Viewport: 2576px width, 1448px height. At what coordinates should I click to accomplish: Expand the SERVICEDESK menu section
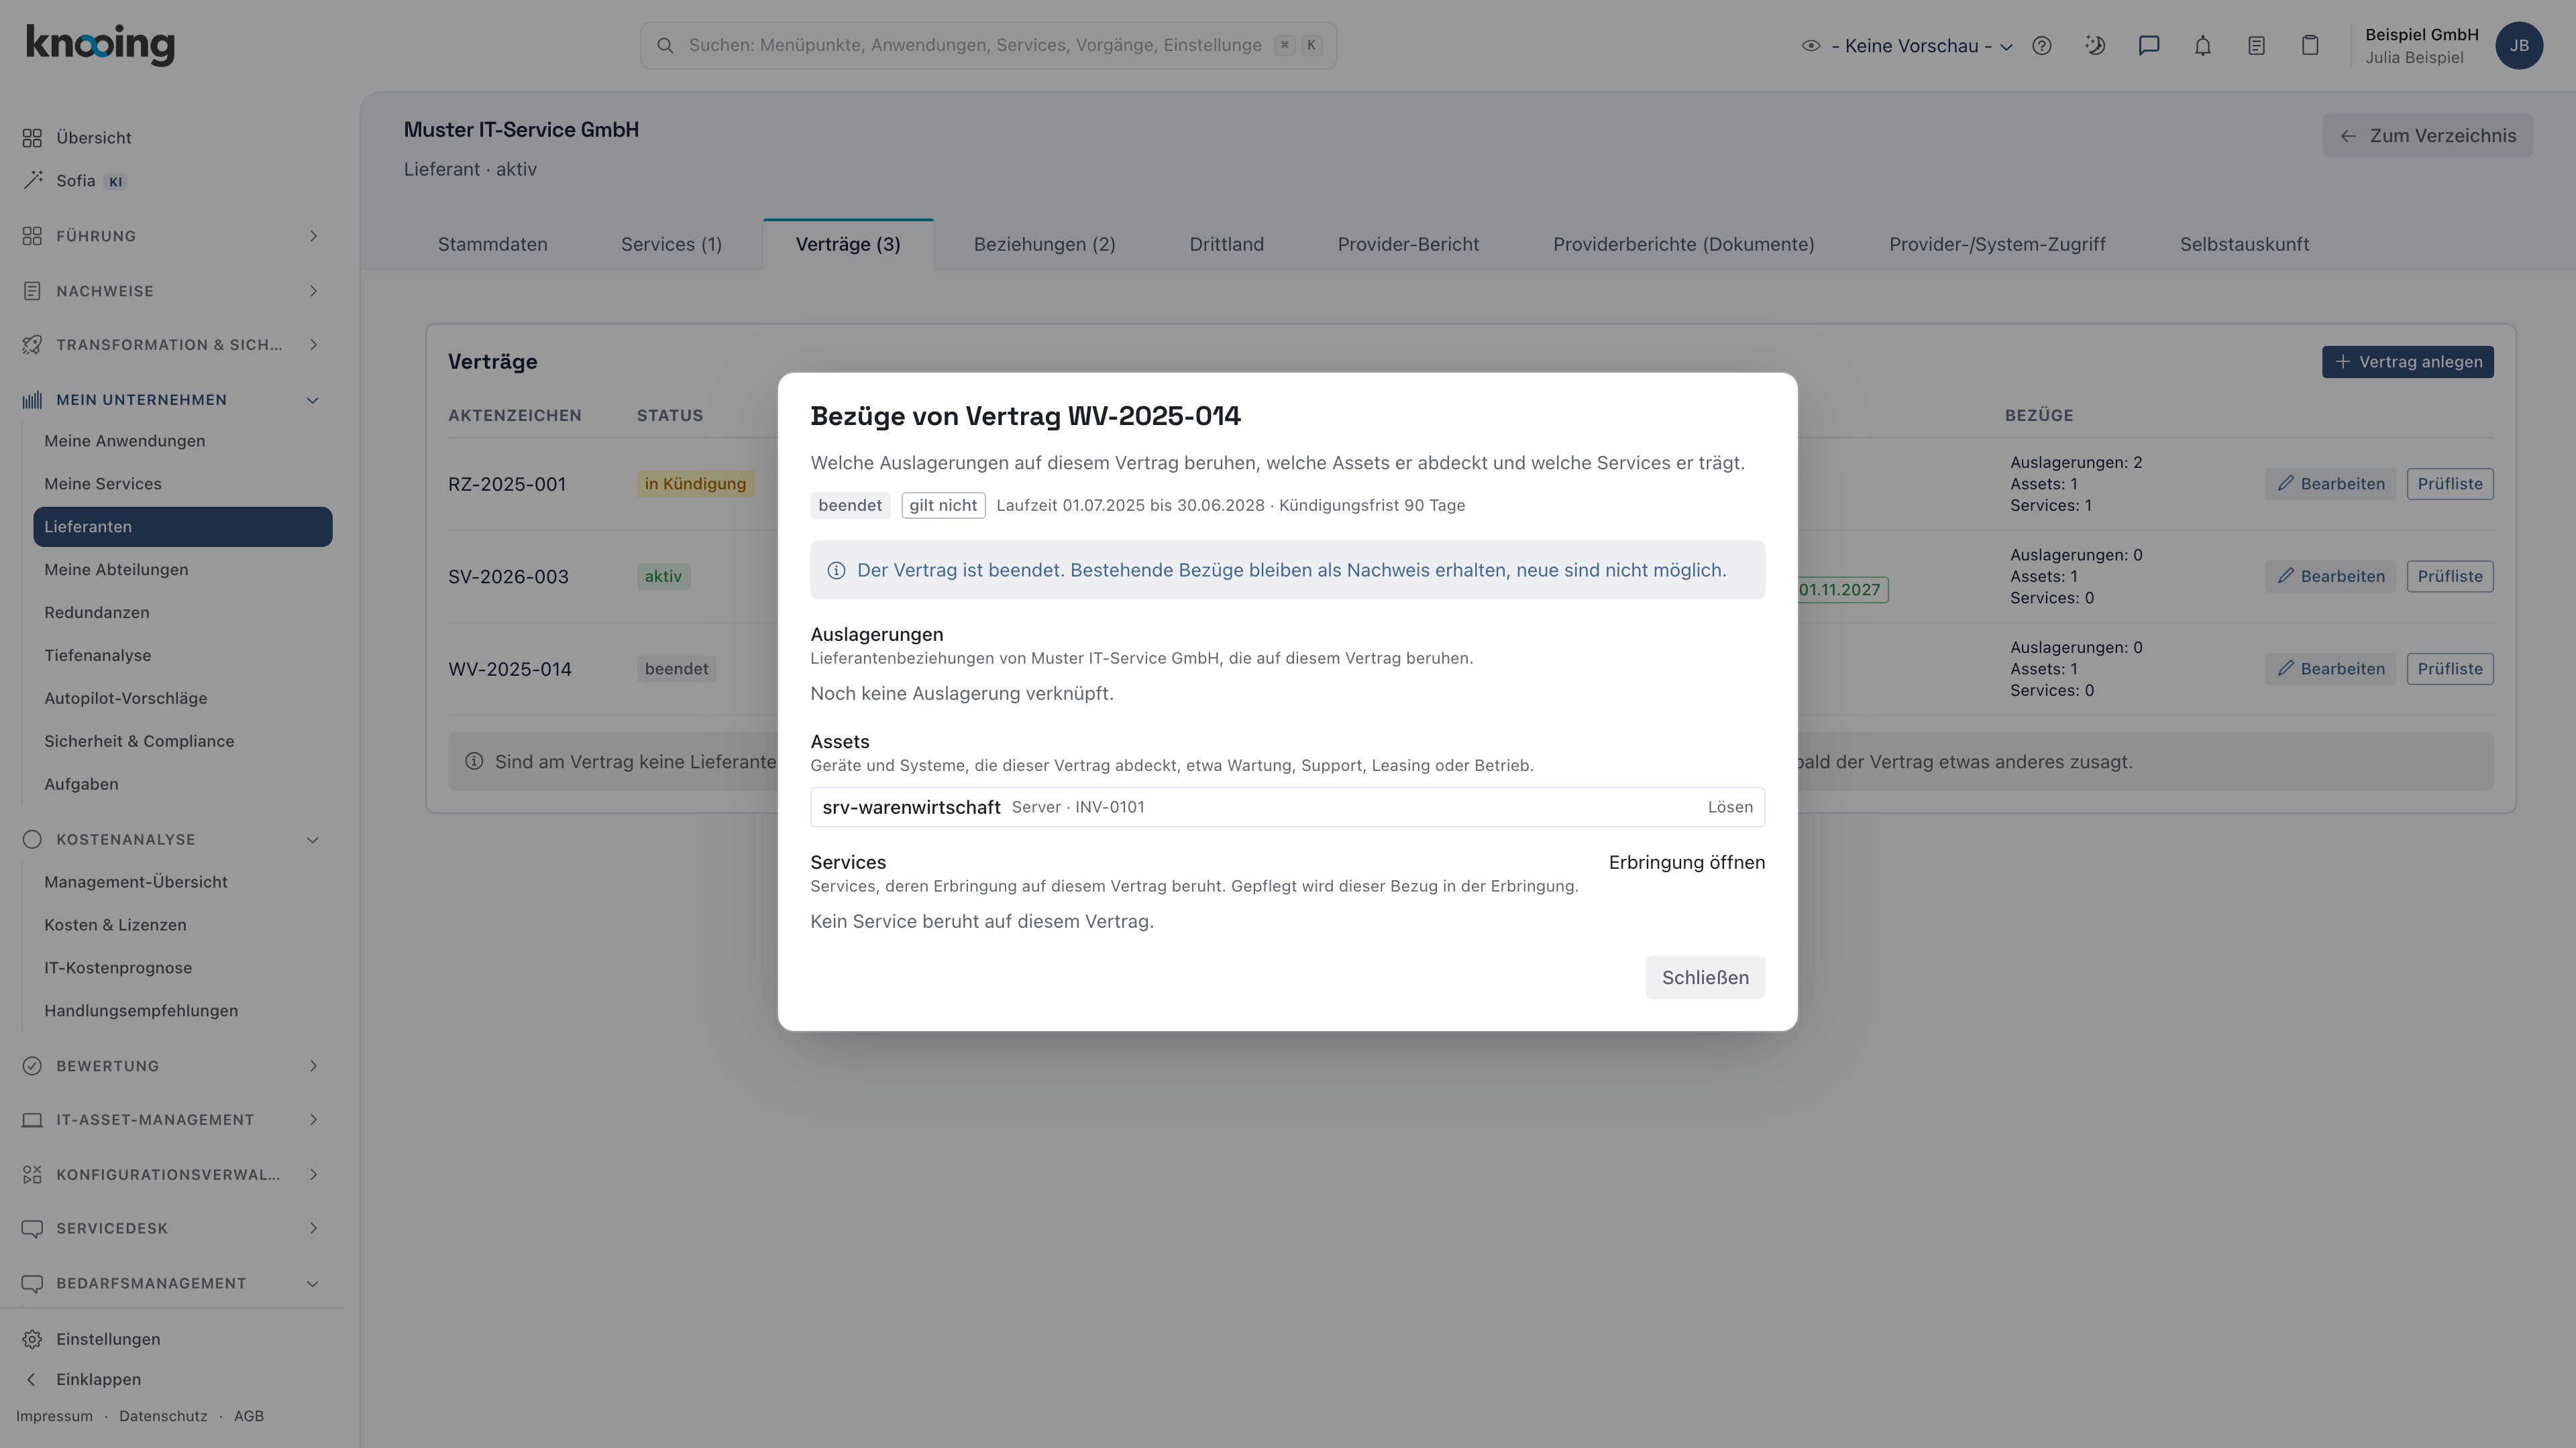[x=172, y=1228]
